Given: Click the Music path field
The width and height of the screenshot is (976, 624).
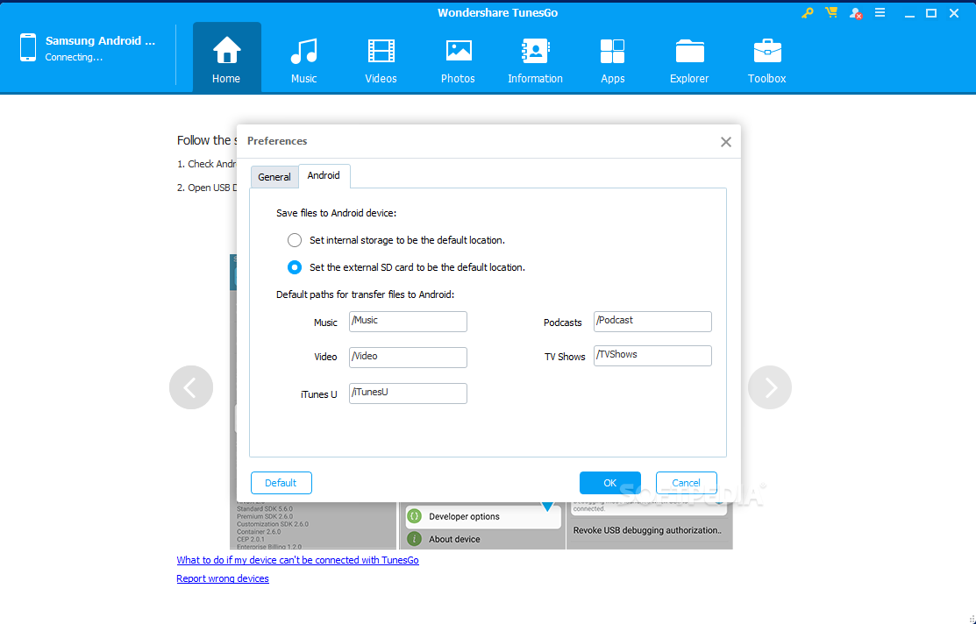Looking at the screenshot, I should (408, 322).
